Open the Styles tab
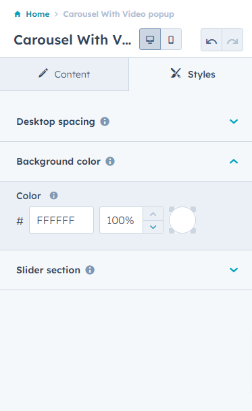The image size is (252, 411). (193, 74)
